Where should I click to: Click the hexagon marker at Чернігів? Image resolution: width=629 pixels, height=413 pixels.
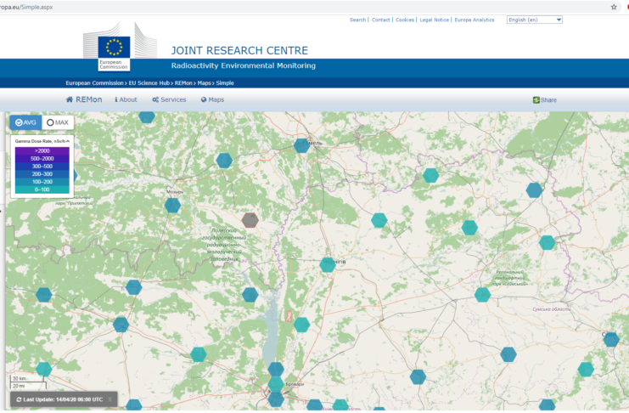click(x=328, y=265)
